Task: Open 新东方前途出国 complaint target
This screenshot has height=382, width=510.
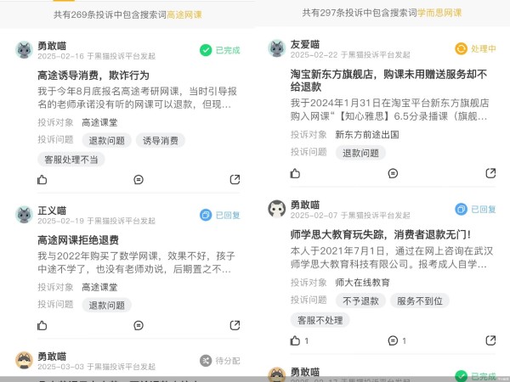Action: [367, 134]
